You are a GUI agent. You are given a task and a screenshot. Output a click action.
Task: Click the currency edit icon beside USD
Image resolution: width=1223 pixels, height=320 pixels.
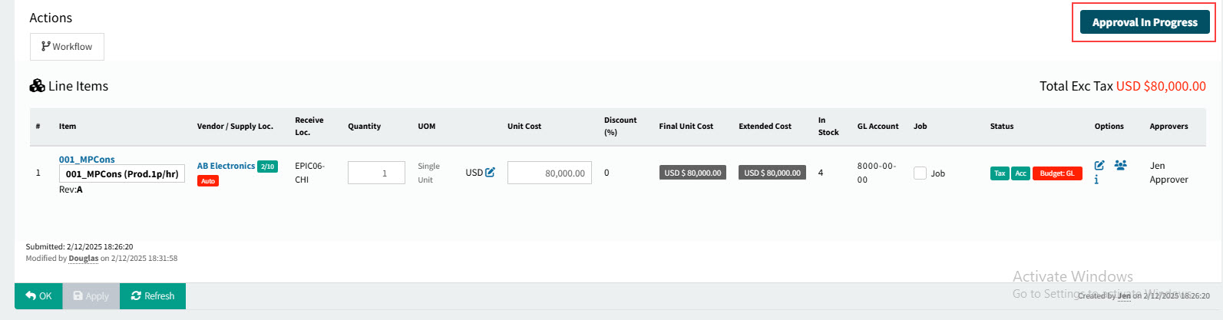coord(490,173)
